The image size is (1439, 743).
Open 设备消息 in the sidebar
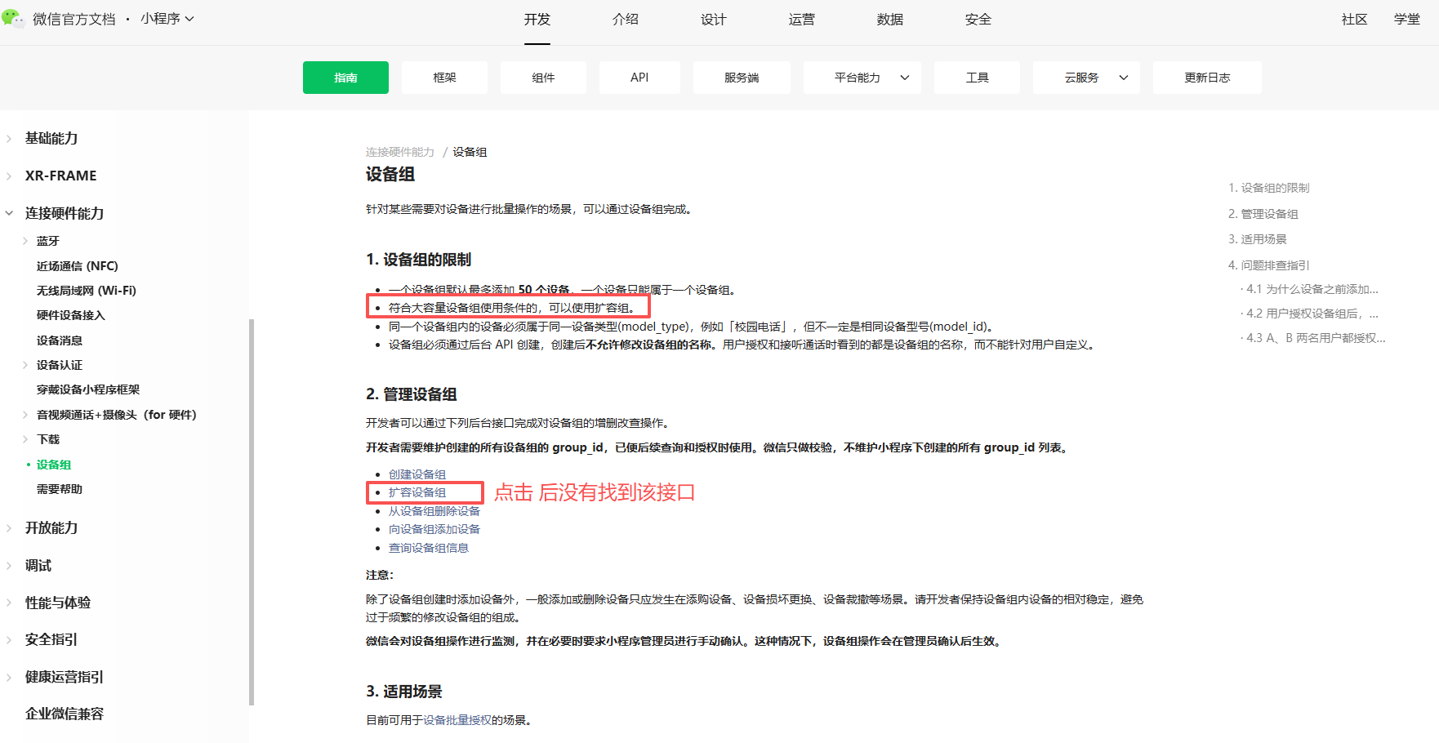(x=60, y=340)
